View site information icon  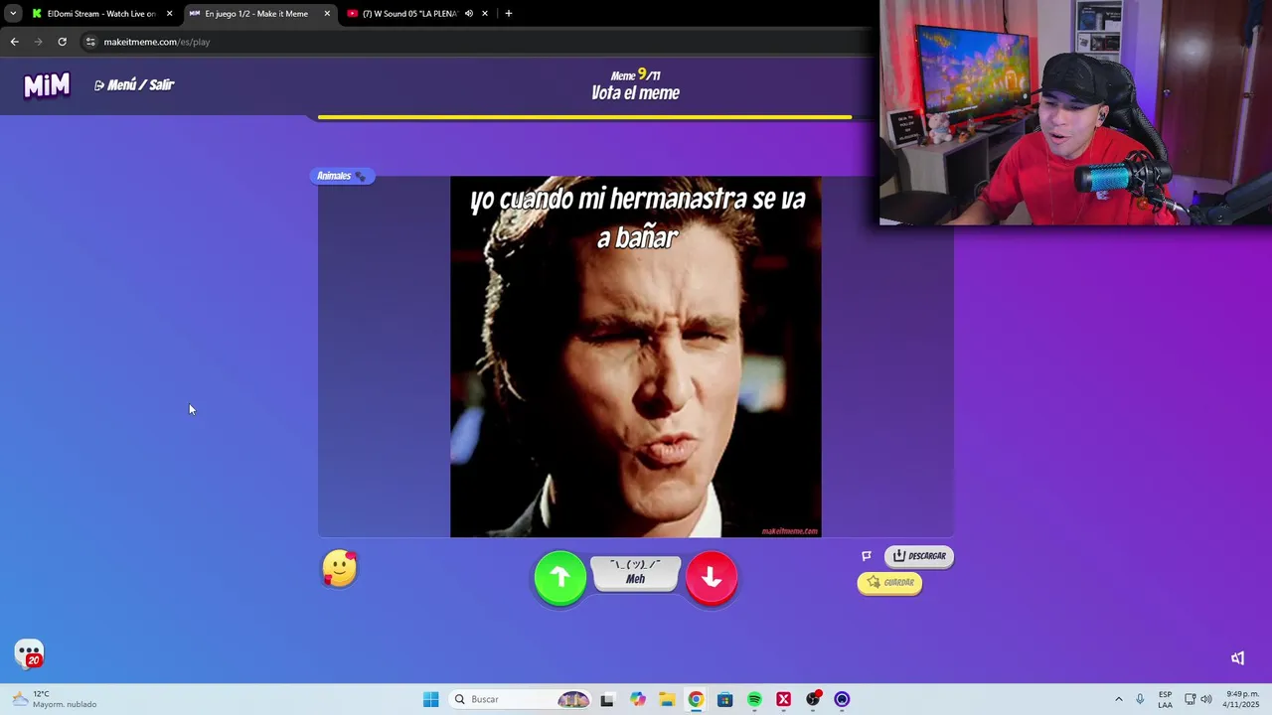(90, 42)
